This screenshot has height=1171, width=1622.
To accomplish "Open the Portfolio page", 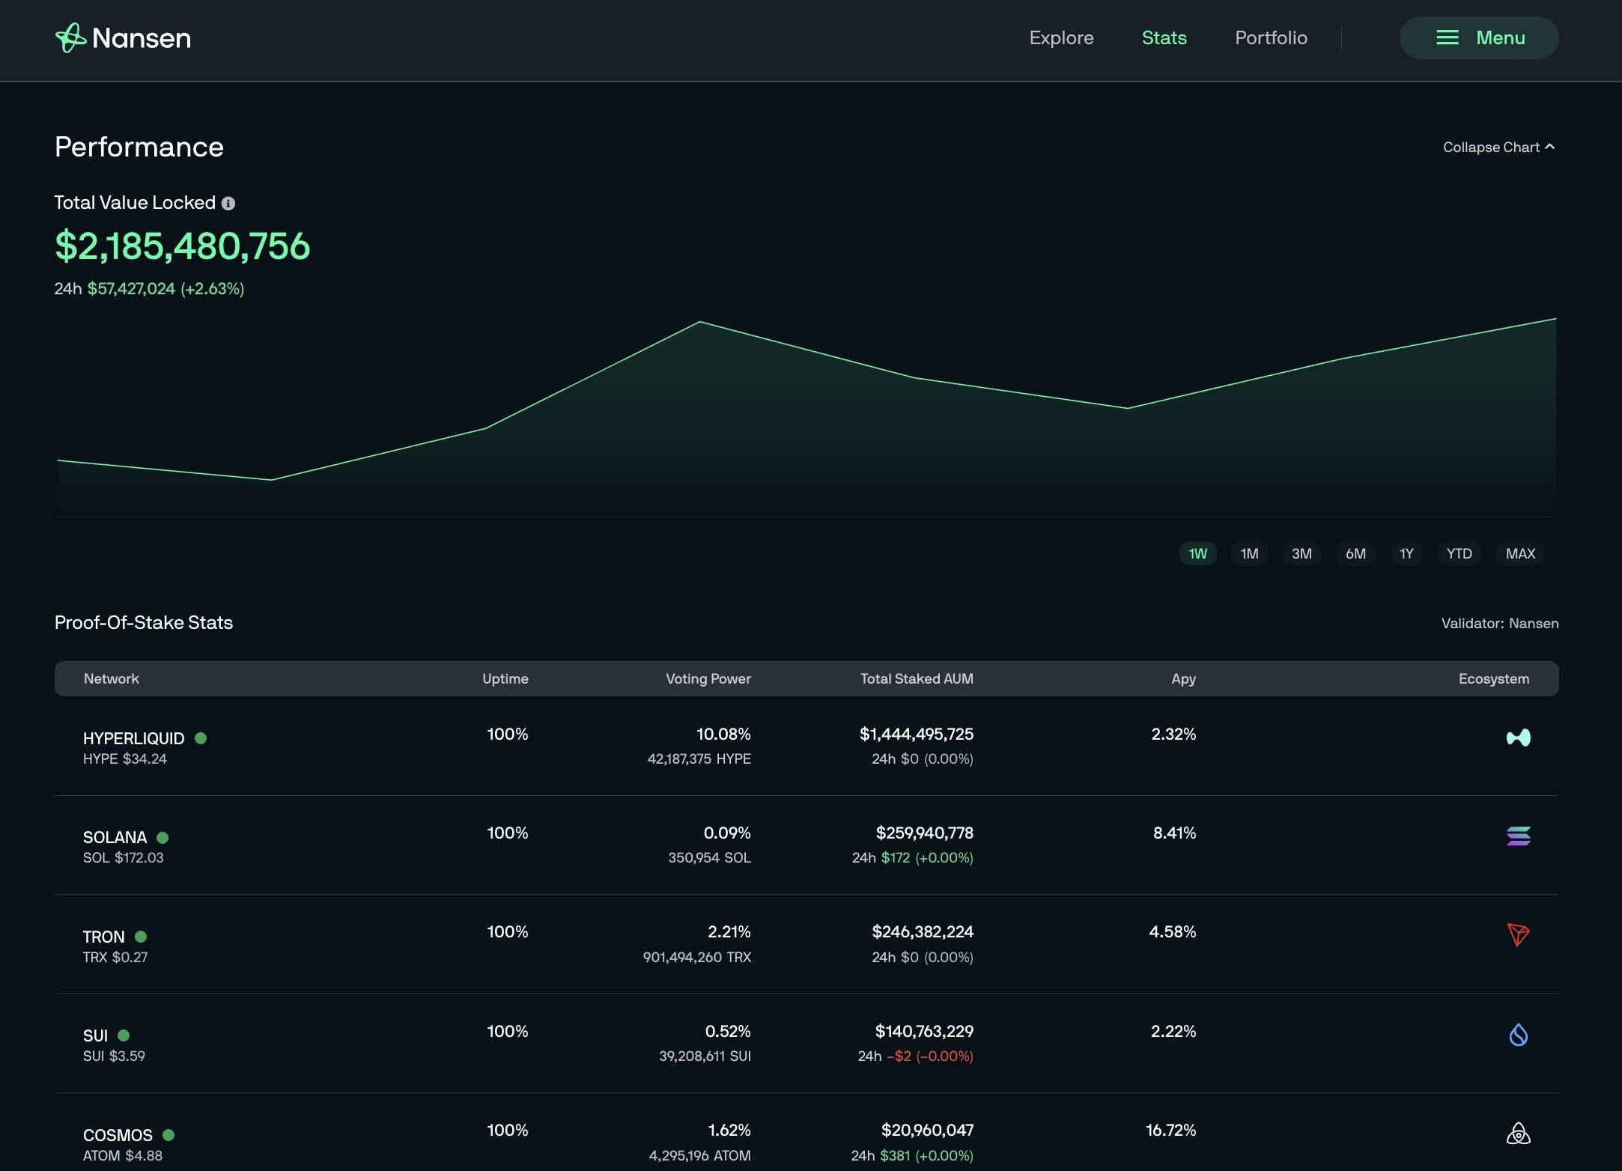I will click(x=1271, y=37).
